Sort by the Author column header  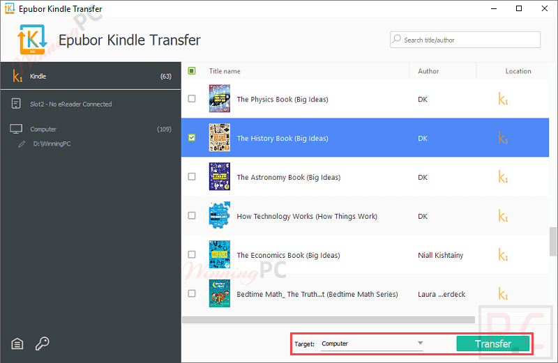pos(428,71)
